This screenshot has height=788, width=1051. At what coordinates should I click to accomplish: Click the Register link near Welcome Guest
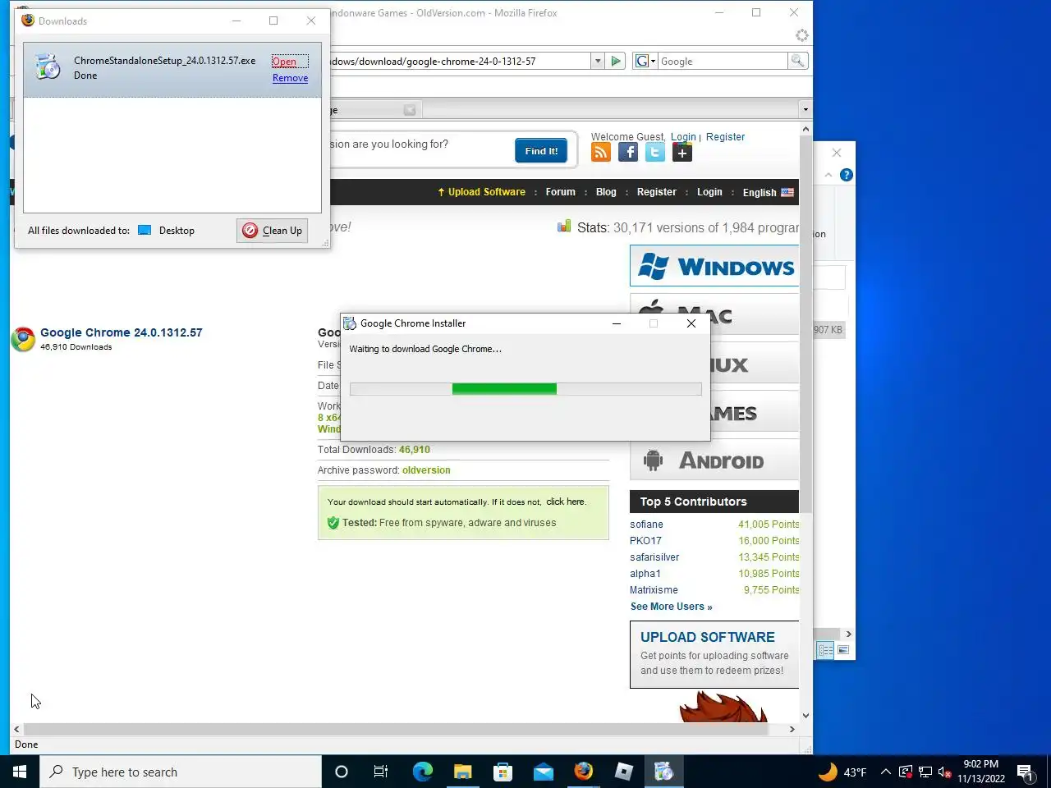(x=725, y=137)
